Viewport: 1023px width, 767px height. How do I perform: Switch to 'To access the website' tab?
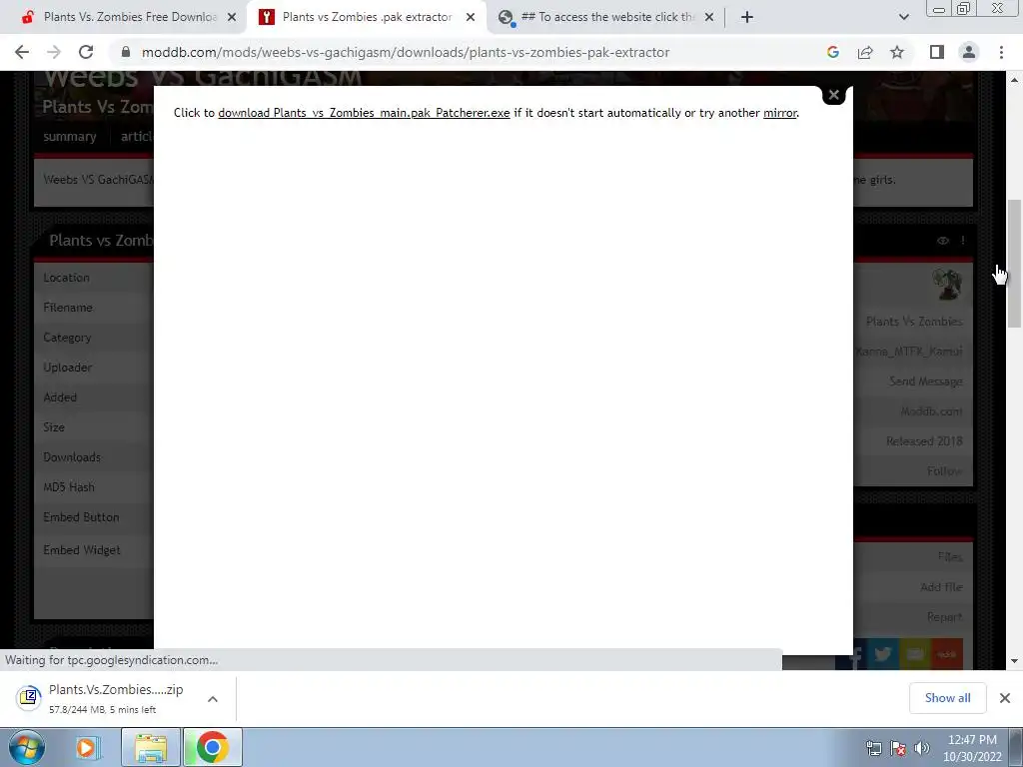tap(606, 17)
